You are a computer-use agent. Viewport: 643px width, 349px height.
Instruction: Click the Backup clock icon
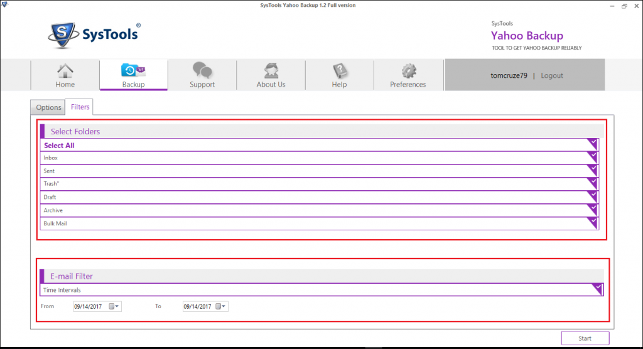(133, 70)
